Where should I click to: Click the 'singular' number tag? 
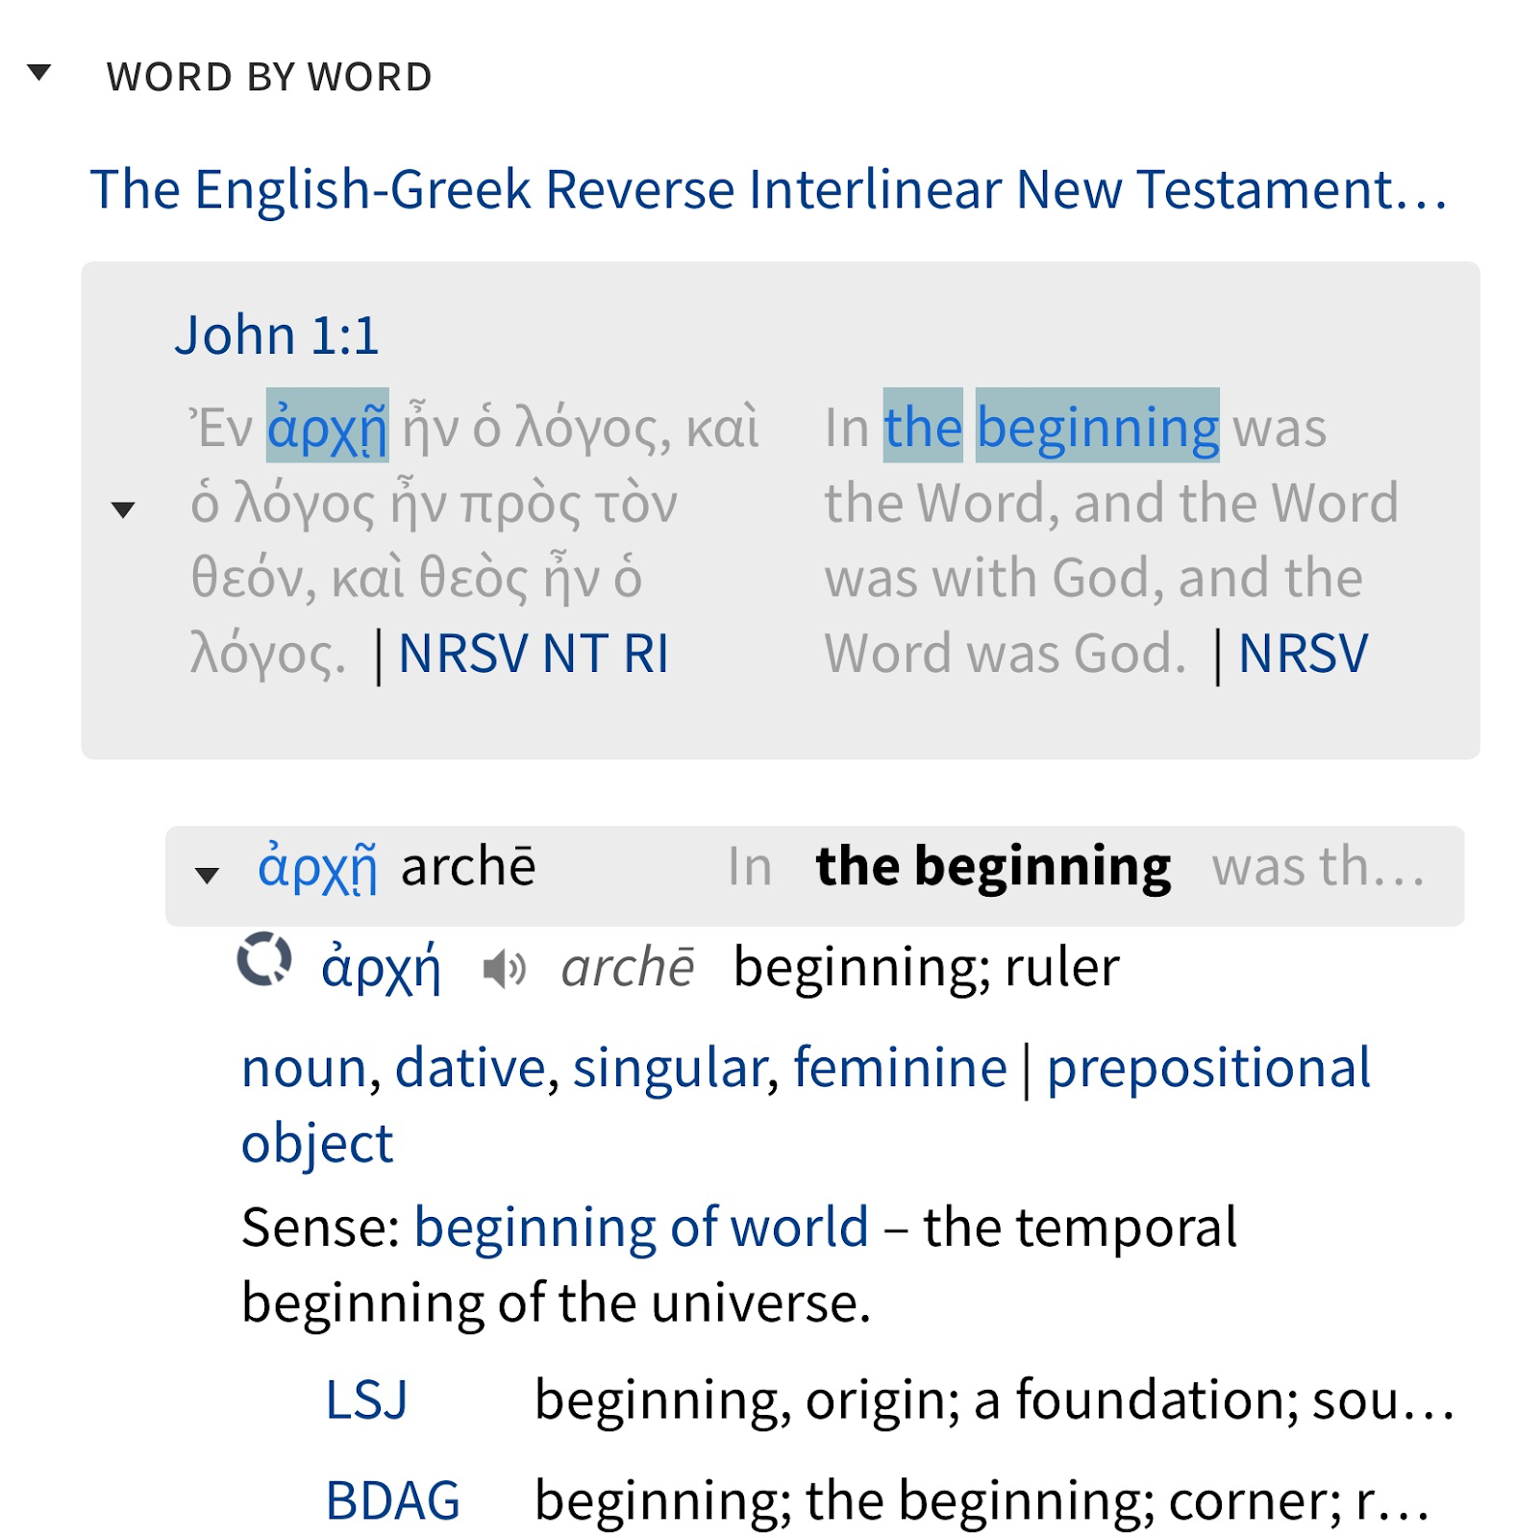pyautogui.click(x=670, y=1068)
